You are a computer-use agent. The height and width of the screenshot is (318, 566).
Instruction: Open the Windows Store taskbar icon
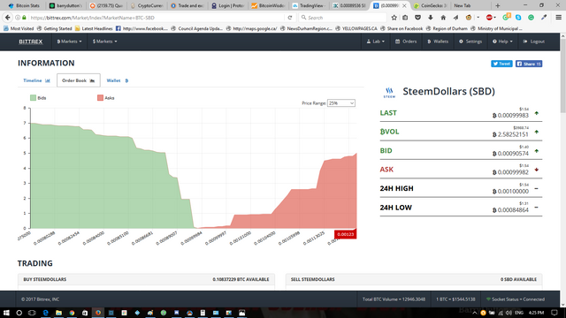click(85, 313)
